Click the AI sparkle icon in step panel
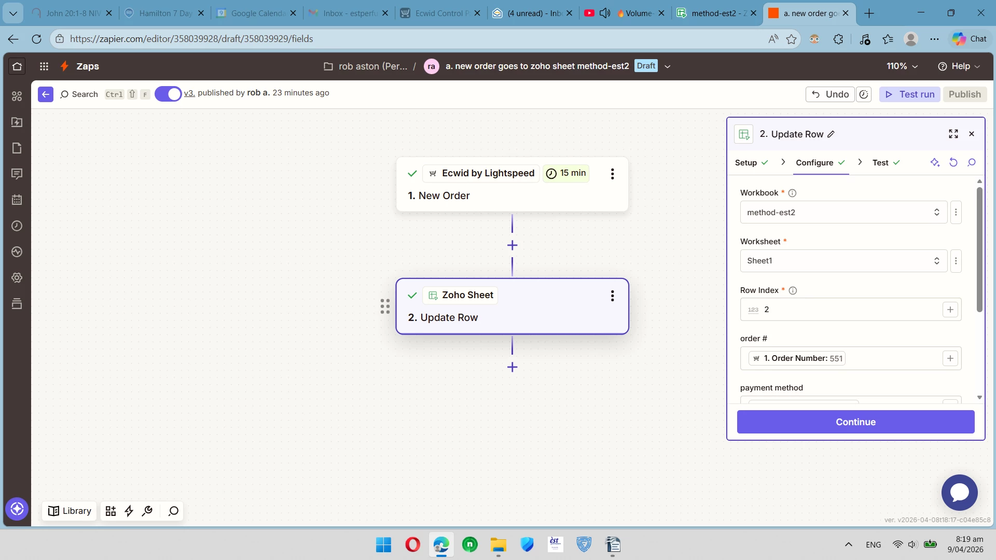Viewport: 996px width, 560px height. click(935, 163)
